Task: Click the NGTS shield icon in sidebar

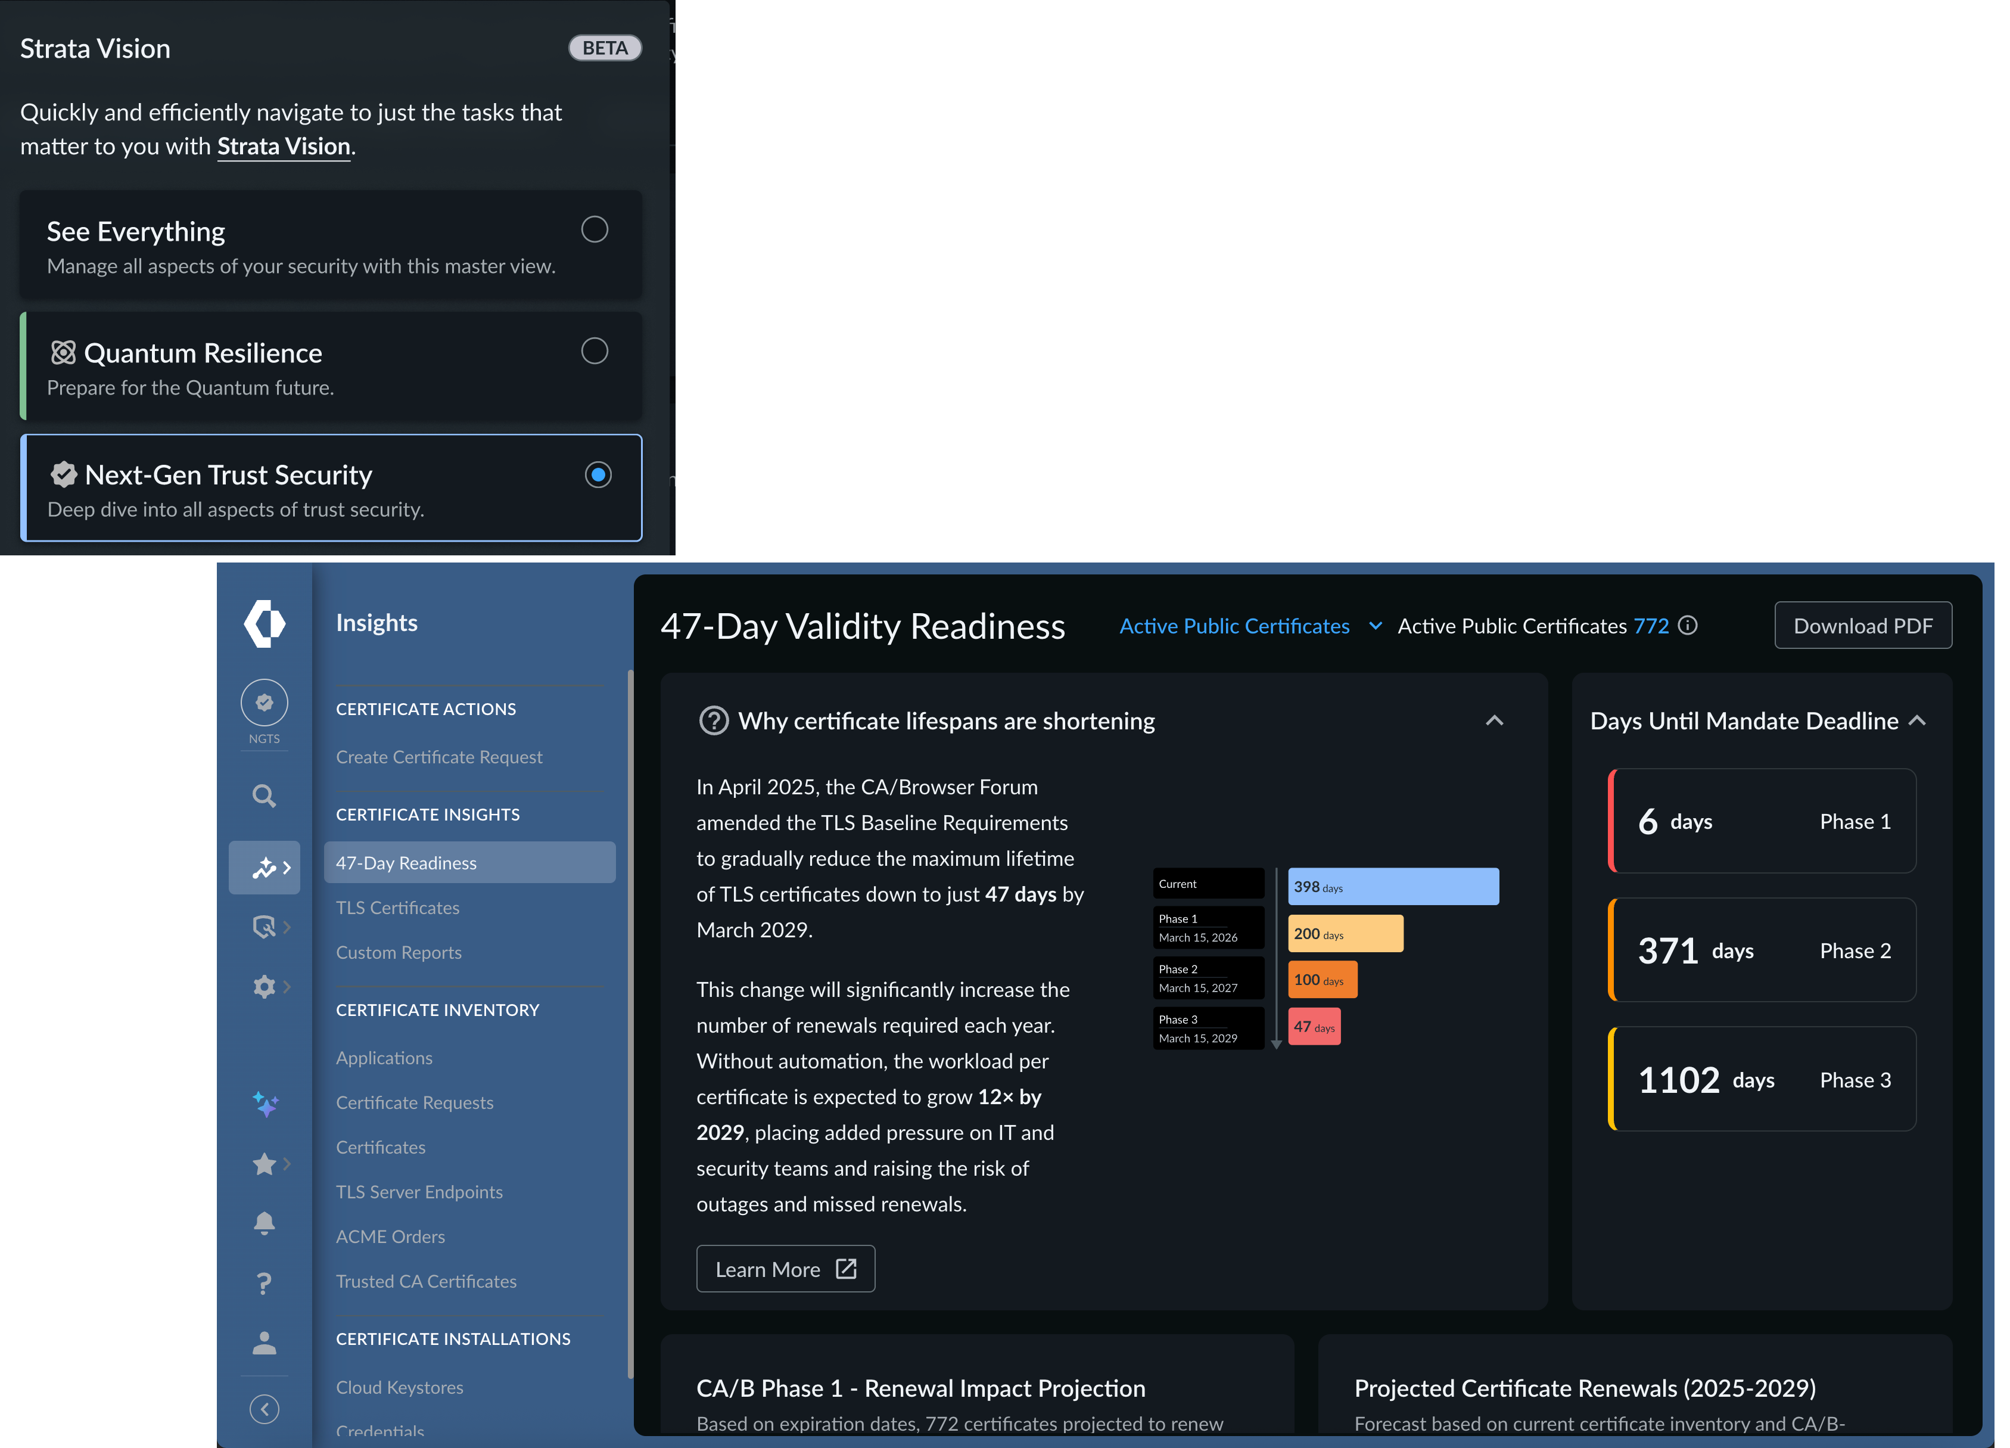Action: click(x=264, y=703)
